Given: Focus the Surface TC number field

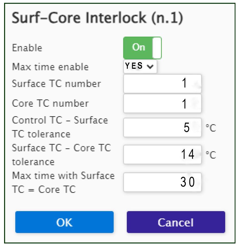Looking at the screenshot, I should (162, 84).
